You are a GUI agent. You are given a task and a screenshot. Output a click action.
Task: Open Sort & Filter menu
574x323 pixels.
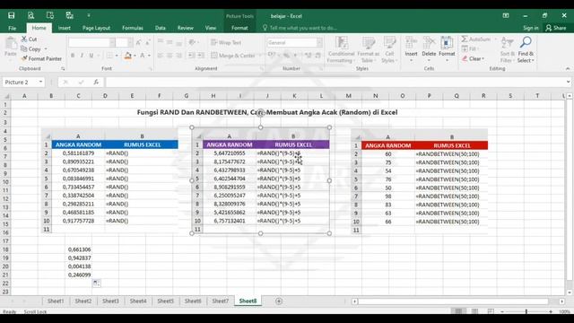[x=507, y=50]
